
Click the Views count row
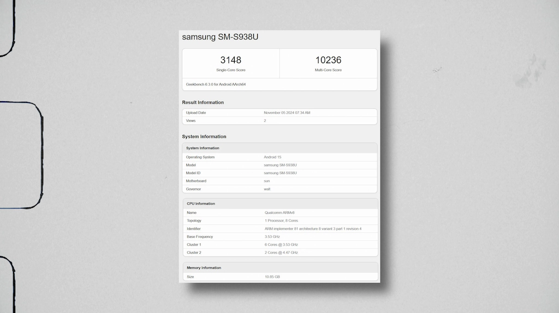click(x=279, y=121)
